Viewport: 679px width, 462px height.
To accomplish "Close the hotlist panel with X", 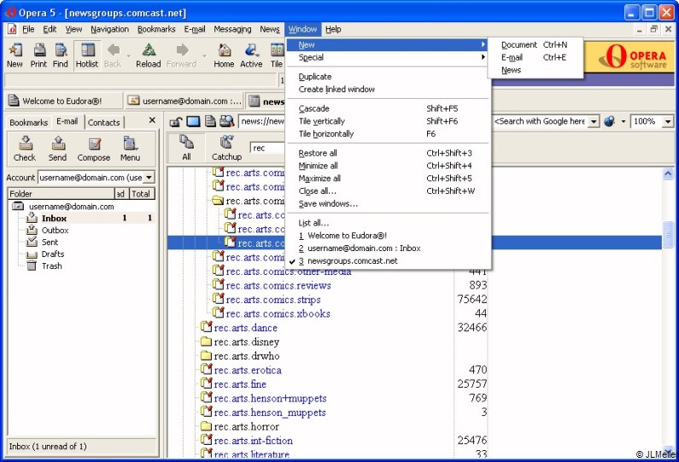I will 152,120.
